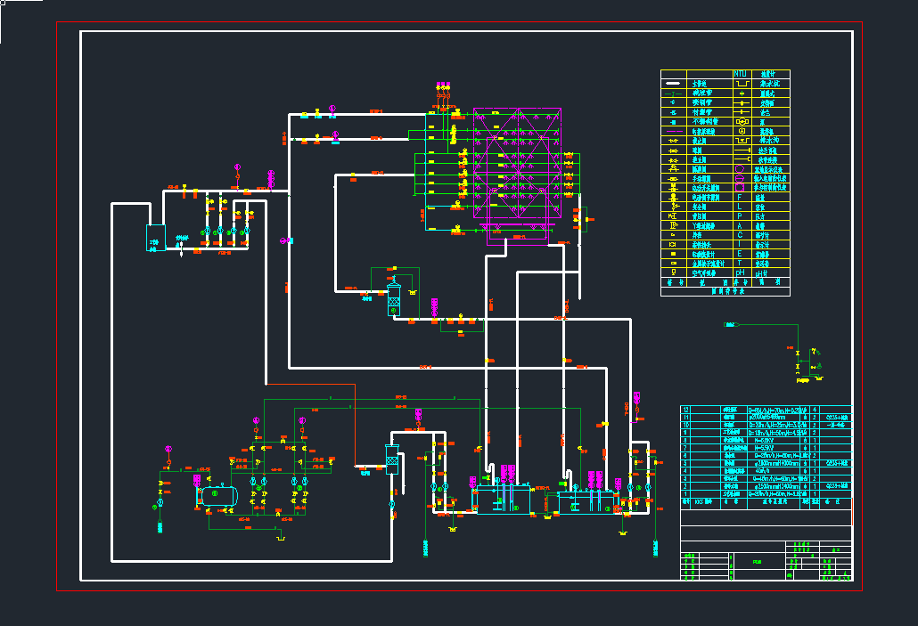The height and width of the screenshot is (626, 918).
Task: Click the PID label in the title block
Action: click(x=756, y=561)
